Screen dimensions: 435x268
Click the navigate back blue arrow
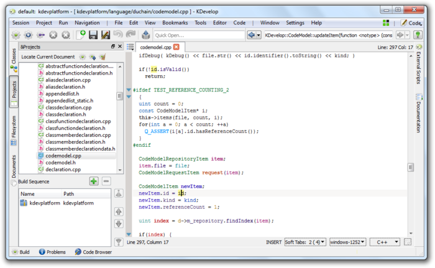click(x=253, y=35)
